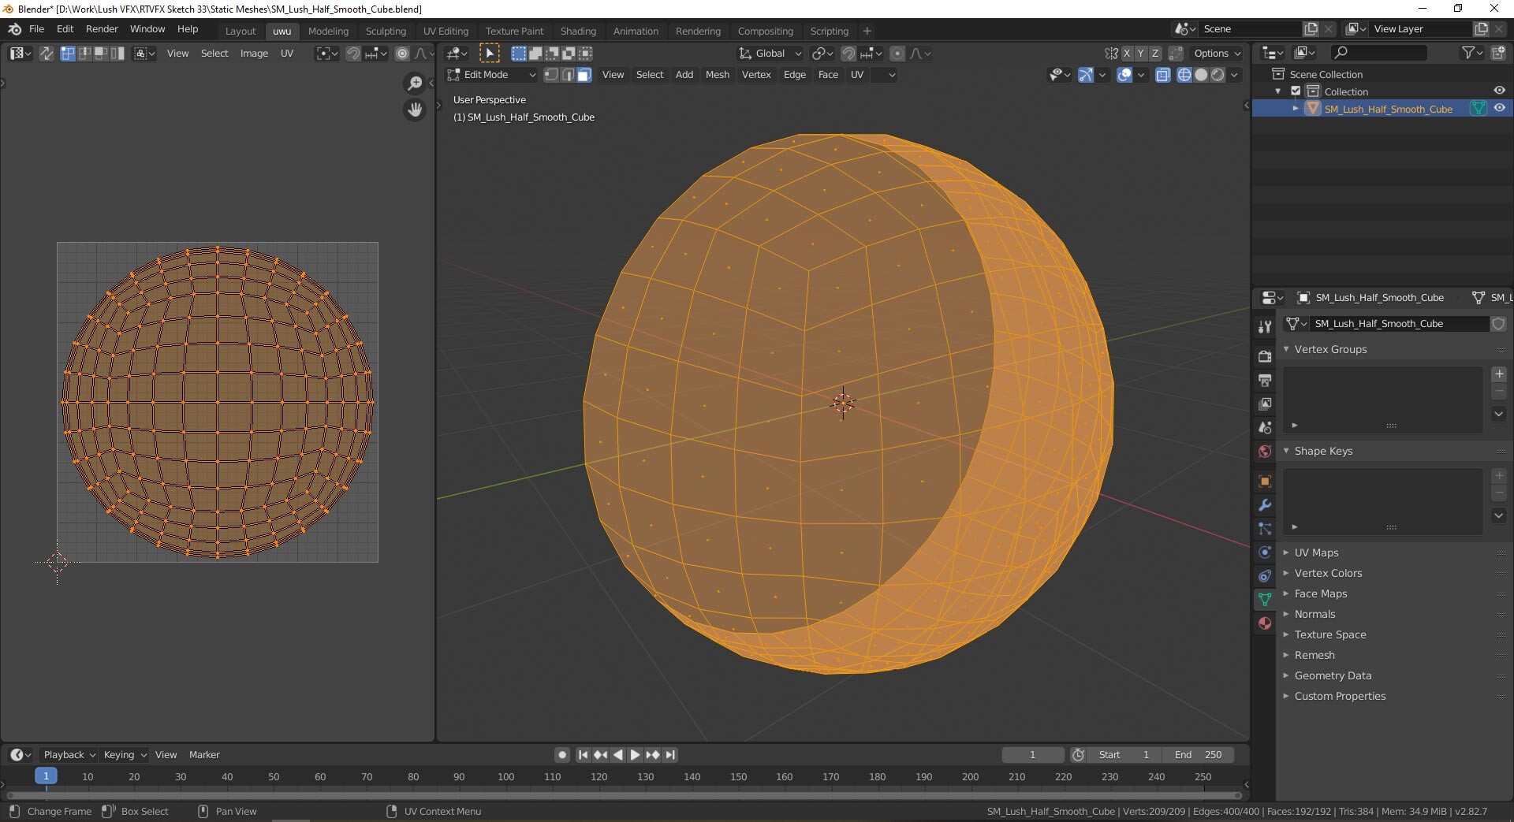Open the Render menu
This screenshot has height=822, width=1514.
coord(102,29)
